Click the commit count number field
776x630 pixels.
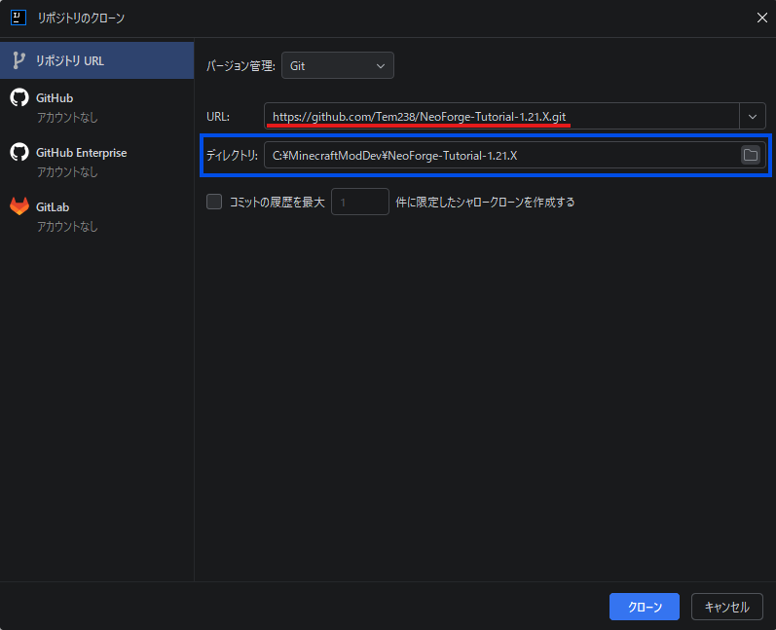pyautogui.click(x=359, y=203)
